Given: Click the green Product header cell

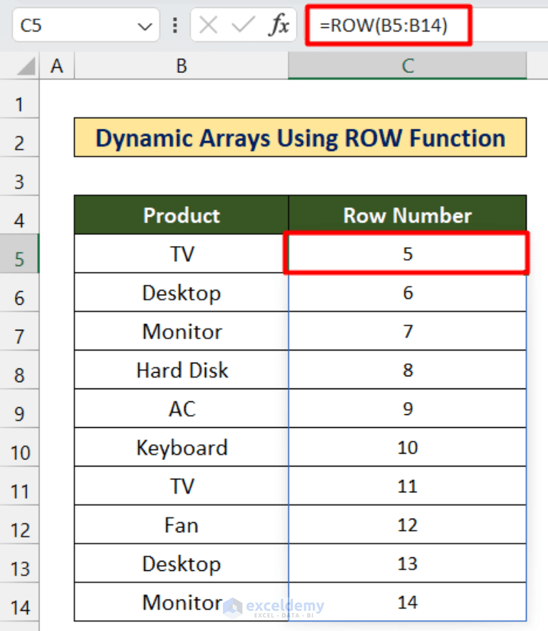Looking at the screenshot, I should [x=181, y=215].
